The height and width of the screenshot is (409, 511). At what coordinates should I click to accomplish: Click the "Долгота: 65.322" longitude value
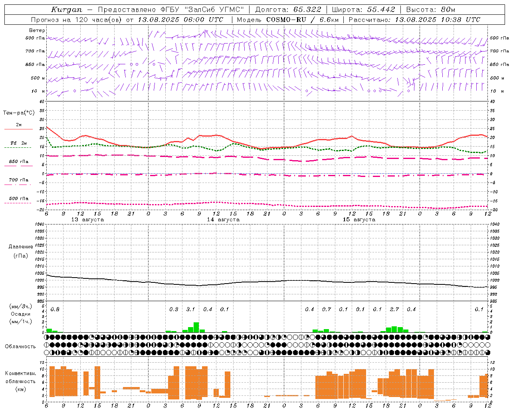coord(288,10)
